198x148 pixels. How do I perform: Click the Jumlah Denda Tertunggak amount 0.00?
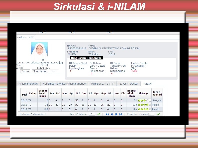134,71
